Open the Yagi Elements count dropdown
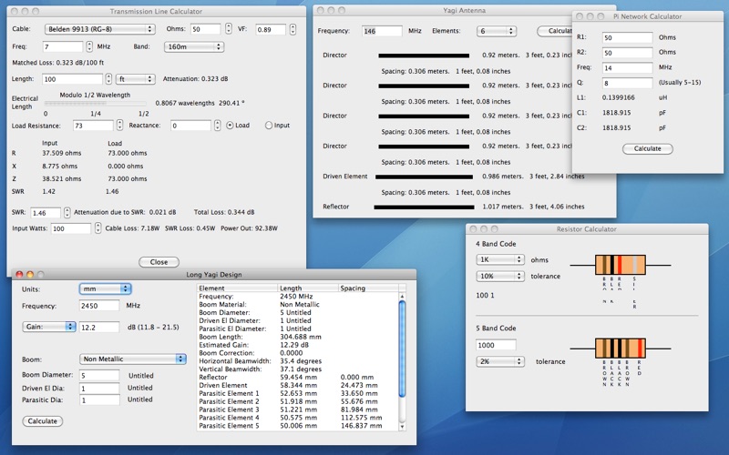The image size is (729, 455). (x=497, y=31)
